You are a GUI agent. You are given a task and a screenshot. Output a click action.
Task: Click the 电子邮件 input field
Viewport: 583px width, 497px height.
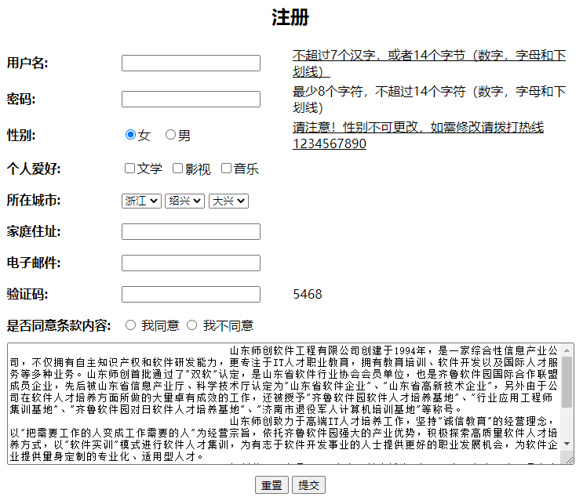[x=191, y=263]
